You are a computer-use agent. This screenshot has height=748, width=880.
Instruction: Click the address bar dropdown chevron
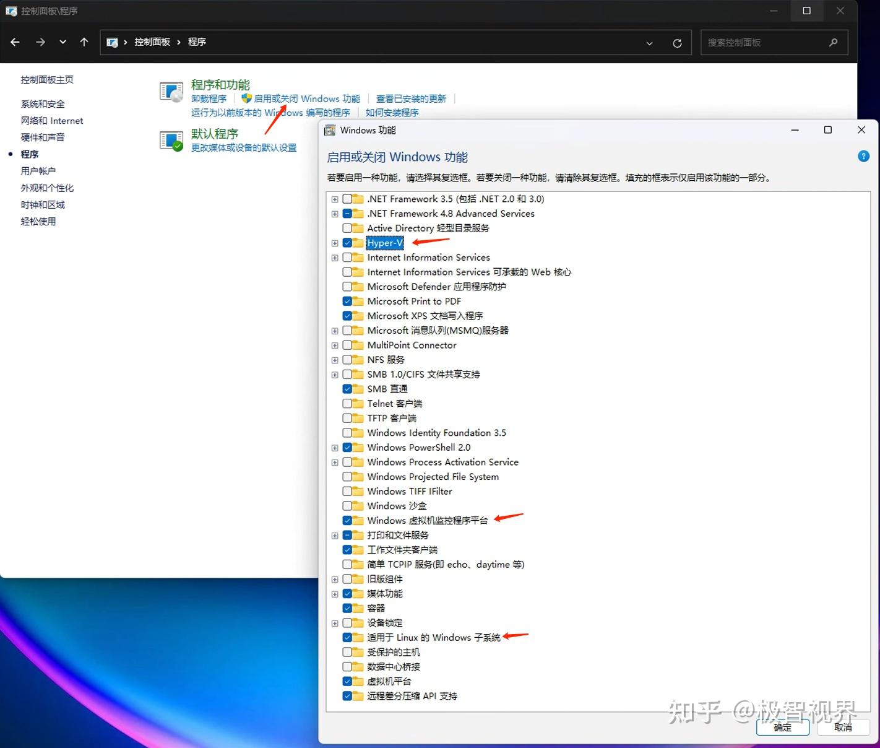click(x=649, y=43)
